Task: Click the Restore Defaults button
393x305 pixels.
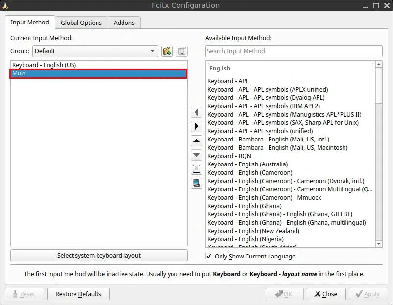Action: [78, 294]
